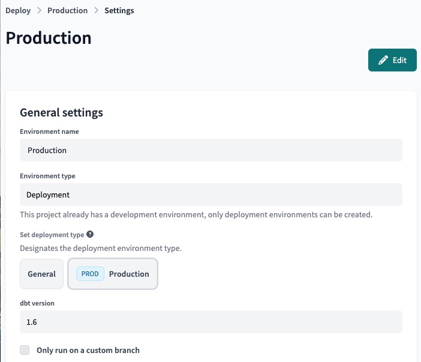Screen dimensions: 421x362
Task: Click the General settings section heading
Action: (61, 112)
